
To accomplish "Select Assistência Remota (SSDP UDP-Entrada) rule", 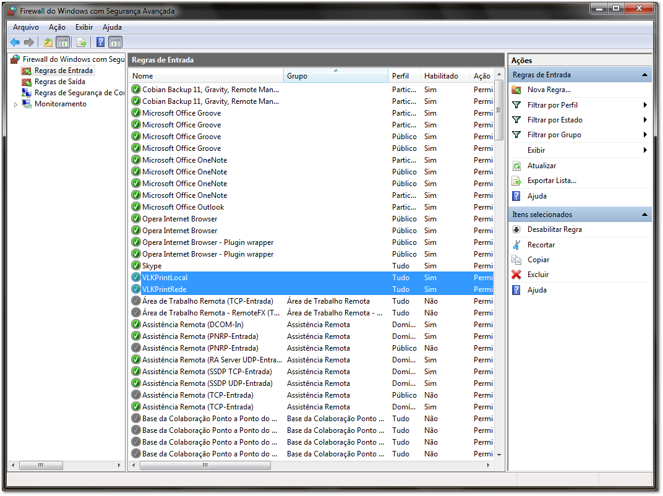I will tap(312, 383).
